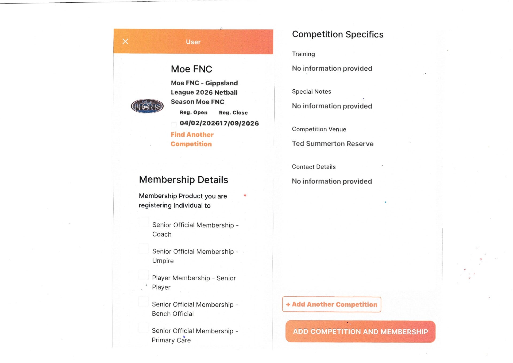
Task: Click the Membership Details section heading
Action: pyautogui.click(x=183, y=179)
